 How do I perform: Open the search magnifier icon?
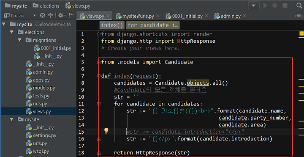pos(299,6)
